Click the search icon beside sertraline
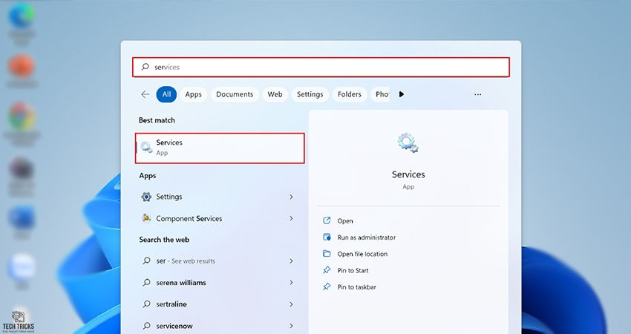The image size is (631, 334). [146, 304]
